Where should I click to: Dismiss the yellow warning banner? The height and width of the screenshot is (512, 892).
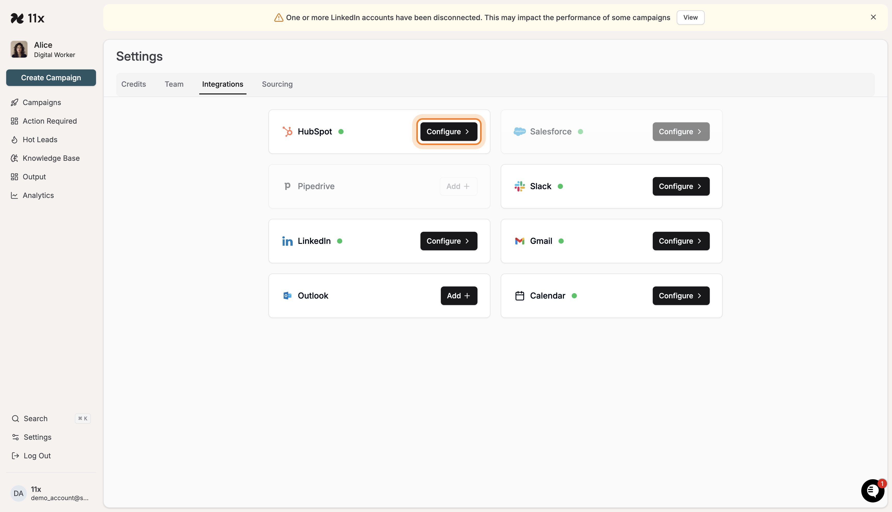pyautogui.click(x=873, y=17)
